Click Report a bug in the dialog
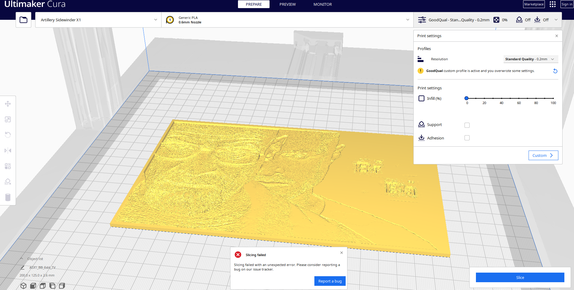 [330, 281]
